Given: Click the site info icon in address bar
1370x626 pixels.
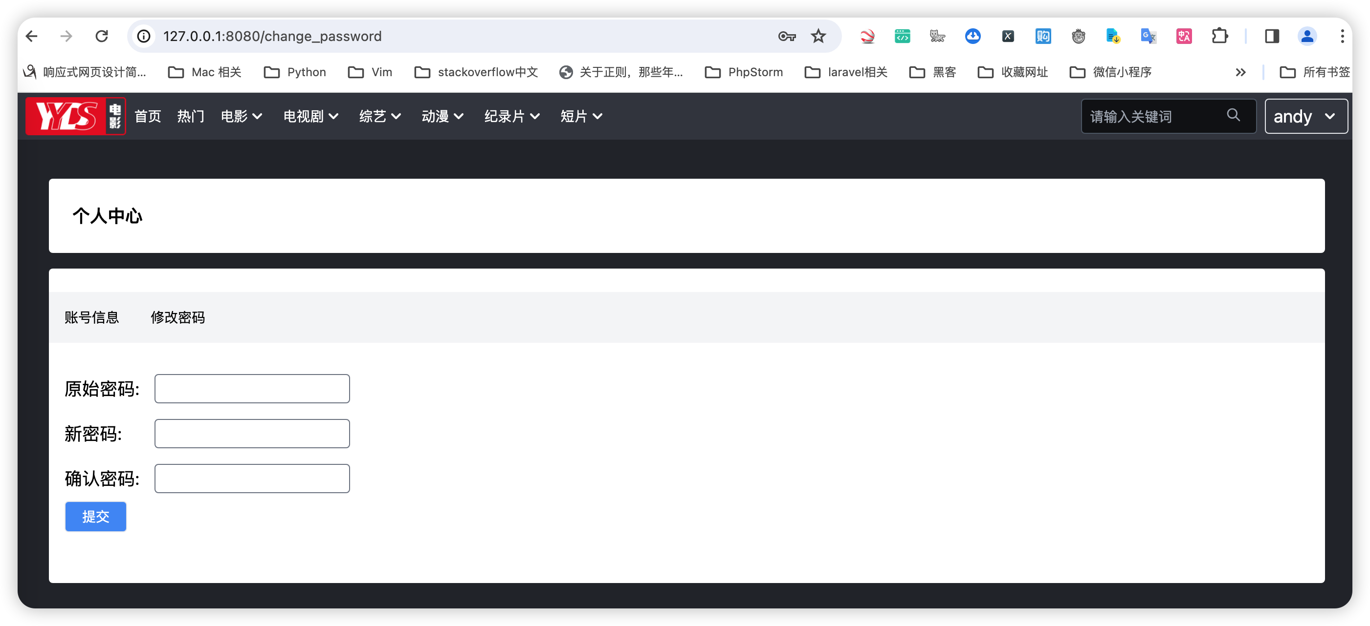Looking at the screenshot, I should click(x=143, y=36).
